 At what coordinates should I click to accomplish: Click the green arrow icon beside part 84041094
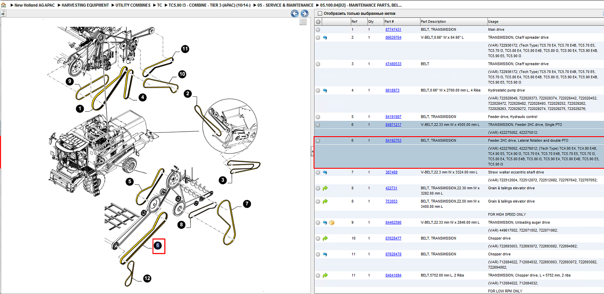tap(325, 275)
